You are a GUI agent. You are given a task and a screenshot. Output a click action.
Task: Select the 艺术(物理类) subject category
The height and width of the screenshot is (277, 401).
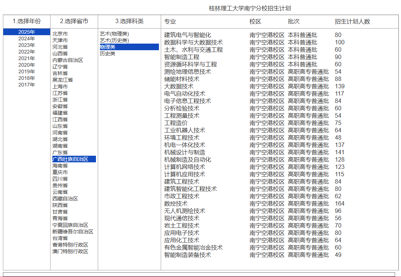(114, 34)
